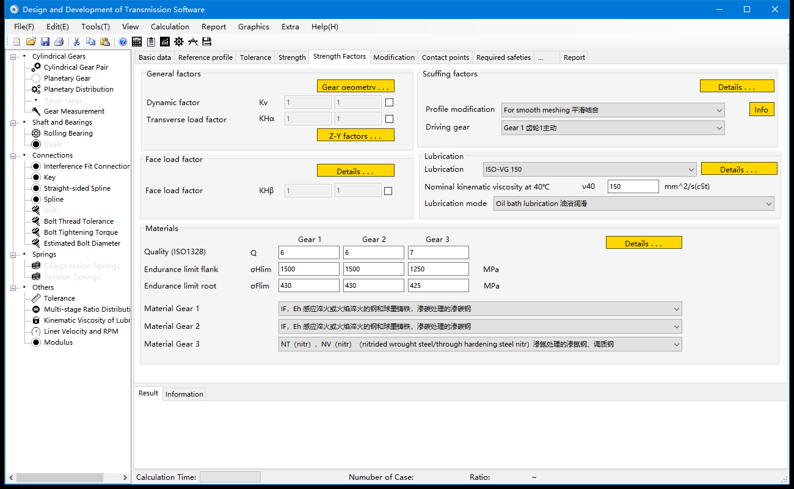Collapse the Others tree node
794x489 pixels.
pos(13,287)
